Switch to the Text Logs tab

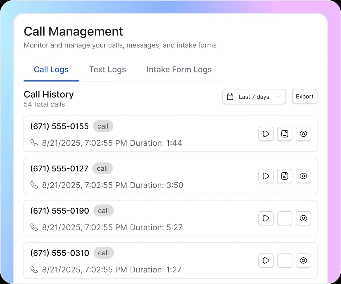pos(107,70)
